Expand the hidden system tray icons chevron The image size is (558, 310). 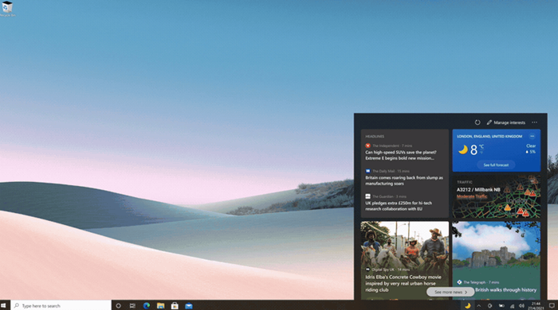tap(479, 306)
